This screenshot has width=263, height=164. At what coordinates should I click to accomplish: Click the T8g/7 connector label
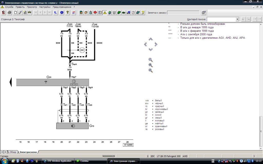(x=74, y=77)
